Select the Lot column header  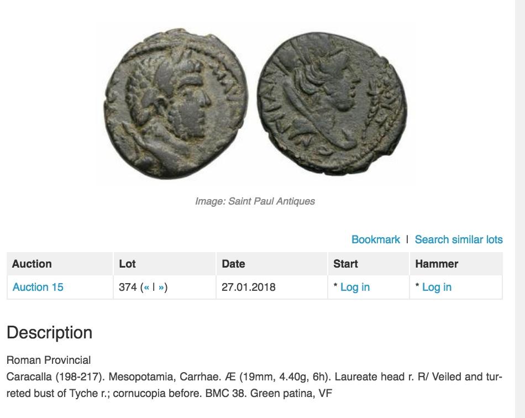pos(127,264)
